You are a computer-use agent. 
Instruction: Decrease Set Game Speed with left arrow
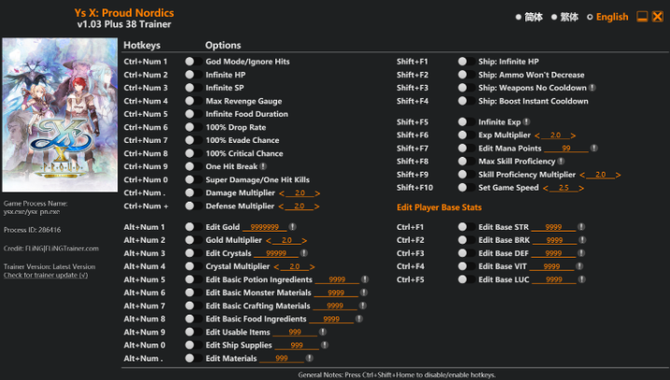point(546,188)
